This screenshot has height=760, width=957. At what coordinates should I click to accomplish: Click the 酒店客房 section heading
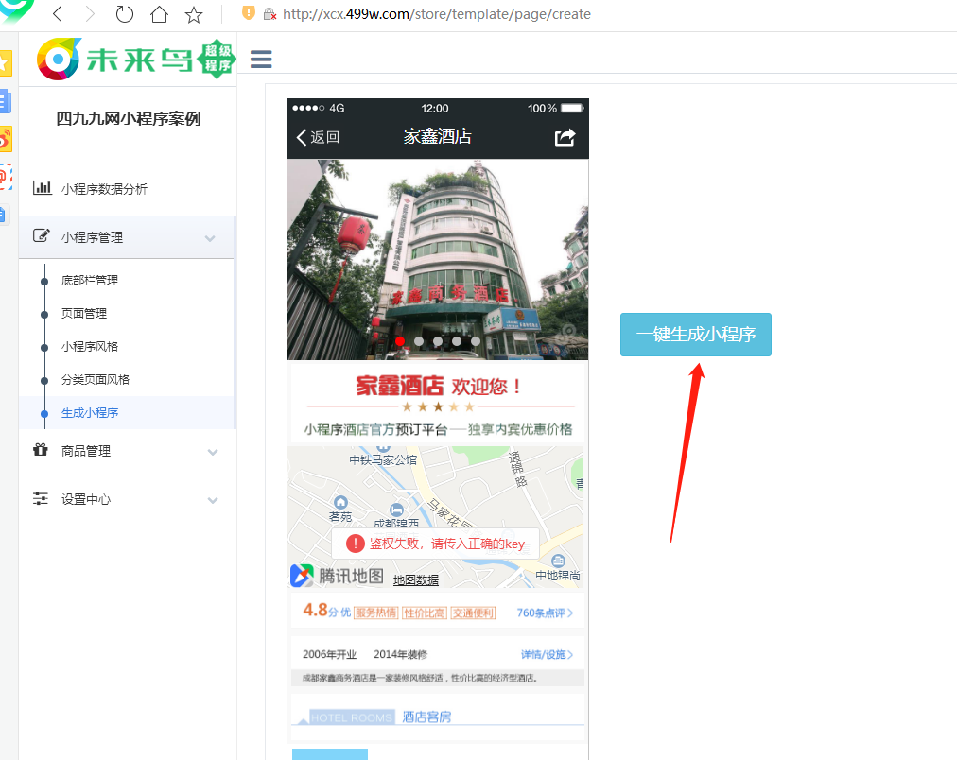click(426, 717)
